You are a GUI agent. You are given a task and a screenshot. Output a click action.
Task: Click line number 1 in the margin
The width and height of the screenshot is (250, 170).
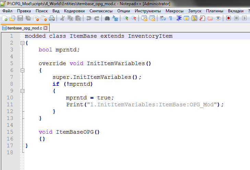tap(12, 36)
